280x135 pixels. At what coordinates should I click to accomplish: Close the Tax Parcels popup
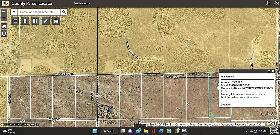(273, 71)
